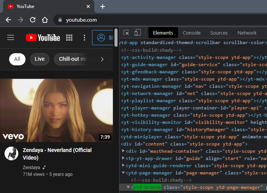
Task: Click the lock icon in address bar
Action: tap(60, 20)
